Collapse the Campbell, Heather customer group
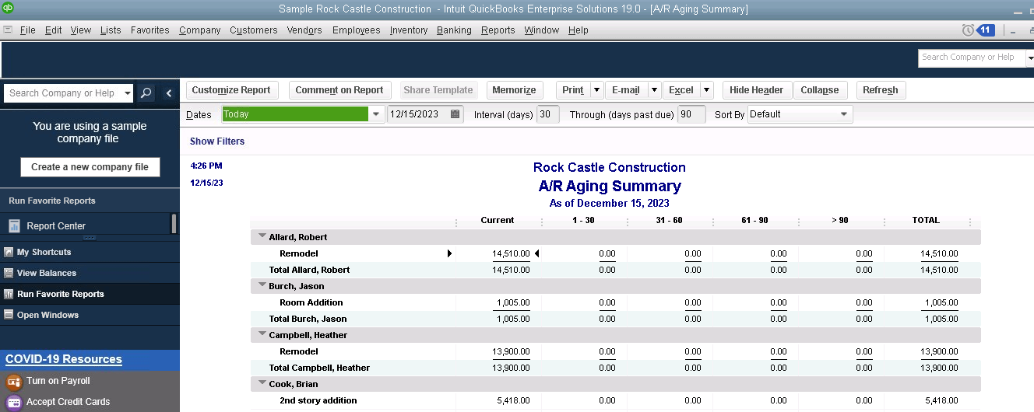The height and width of the screenshot is (412, 1034). coord(262,334)
